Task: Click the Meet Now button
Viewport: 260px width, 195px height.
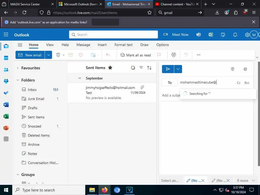Action: tap(176, 35)
